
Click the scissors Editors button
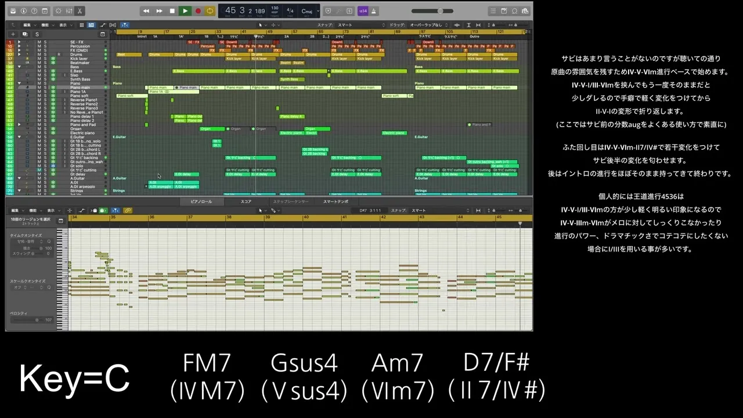point(80,11)
